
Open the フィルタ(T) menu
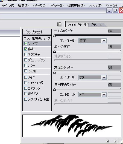(95, 5)
